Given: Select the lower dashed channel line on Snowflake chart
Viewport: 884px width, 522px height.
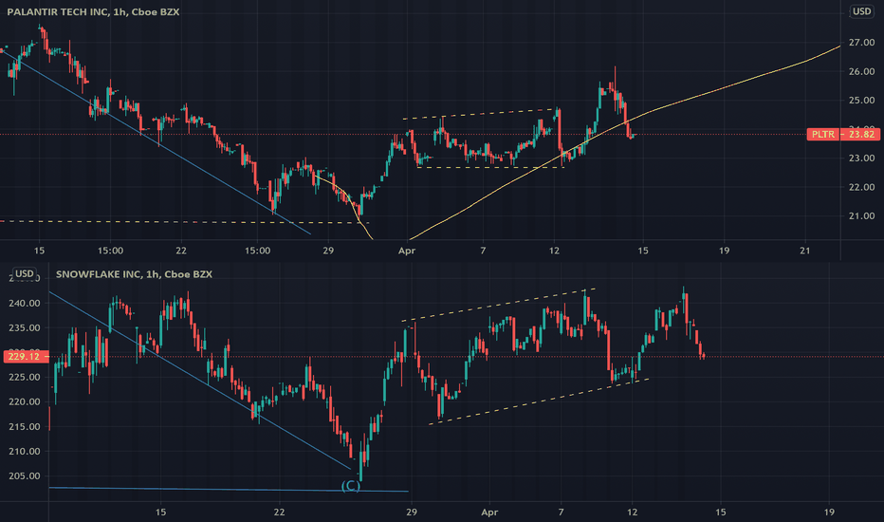Looking at the screenshot, I should pyautogui.click(x=539, y=401).
